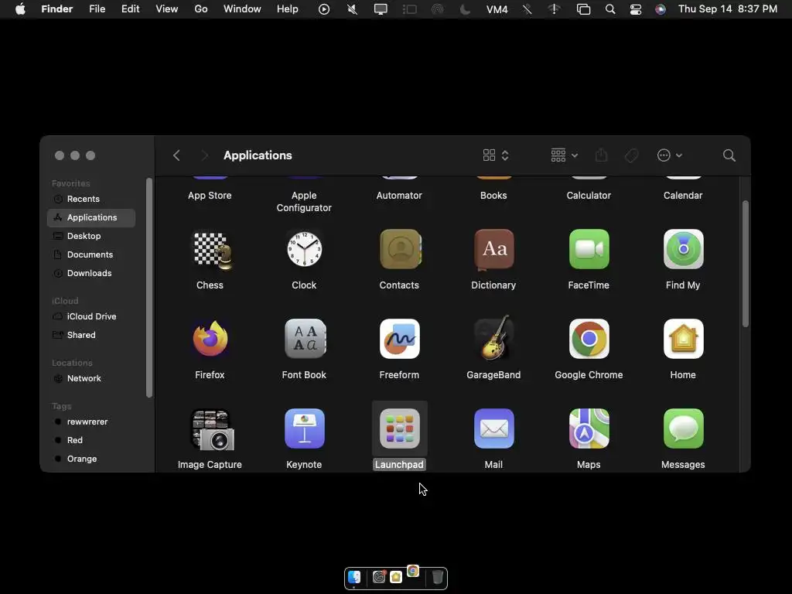Image resolution: width=792 pixels, height=594 pixels.
Task: Click the GarageBand guitar icon
Action: 494,337
